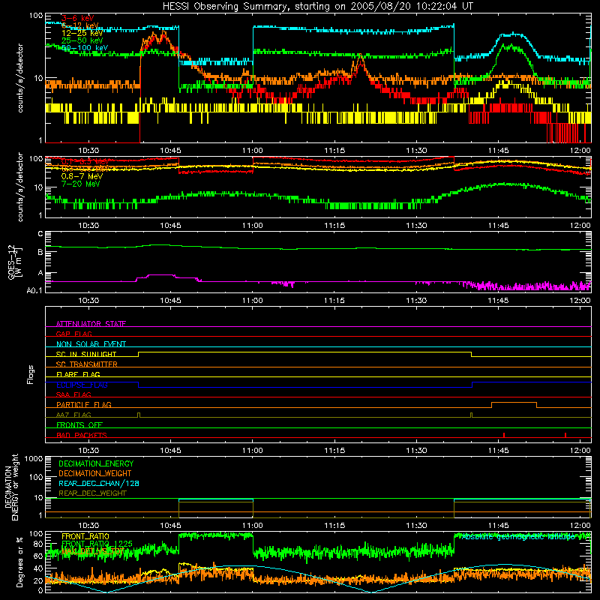Click the 11:30 time label under GOES panel

coord(416,301)
